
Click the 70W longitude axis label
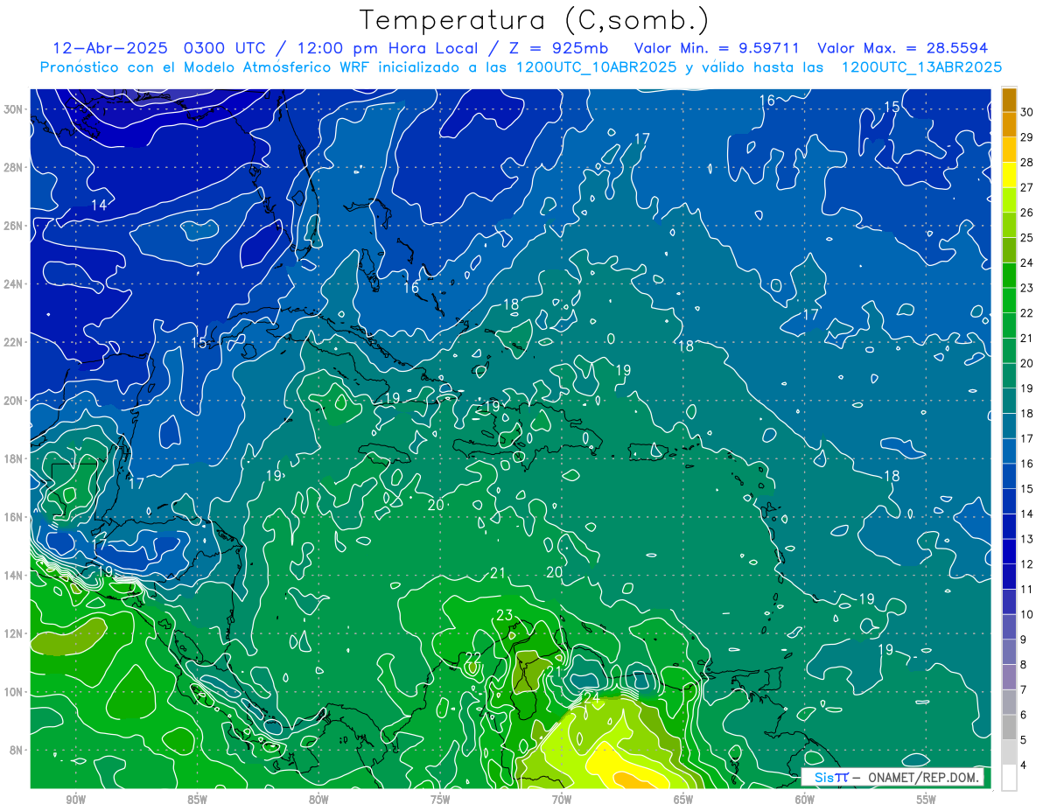(562, 800)
